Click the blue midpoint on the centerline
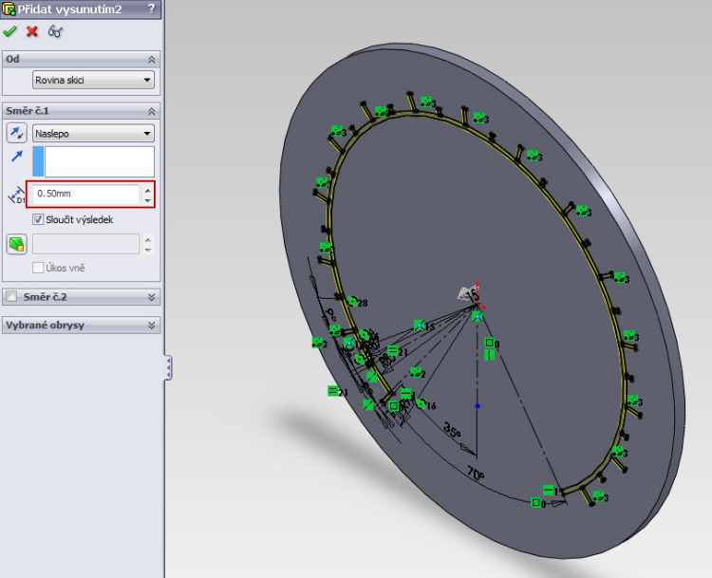The height and width of the screenshot is (578, 712). (478, 406)
